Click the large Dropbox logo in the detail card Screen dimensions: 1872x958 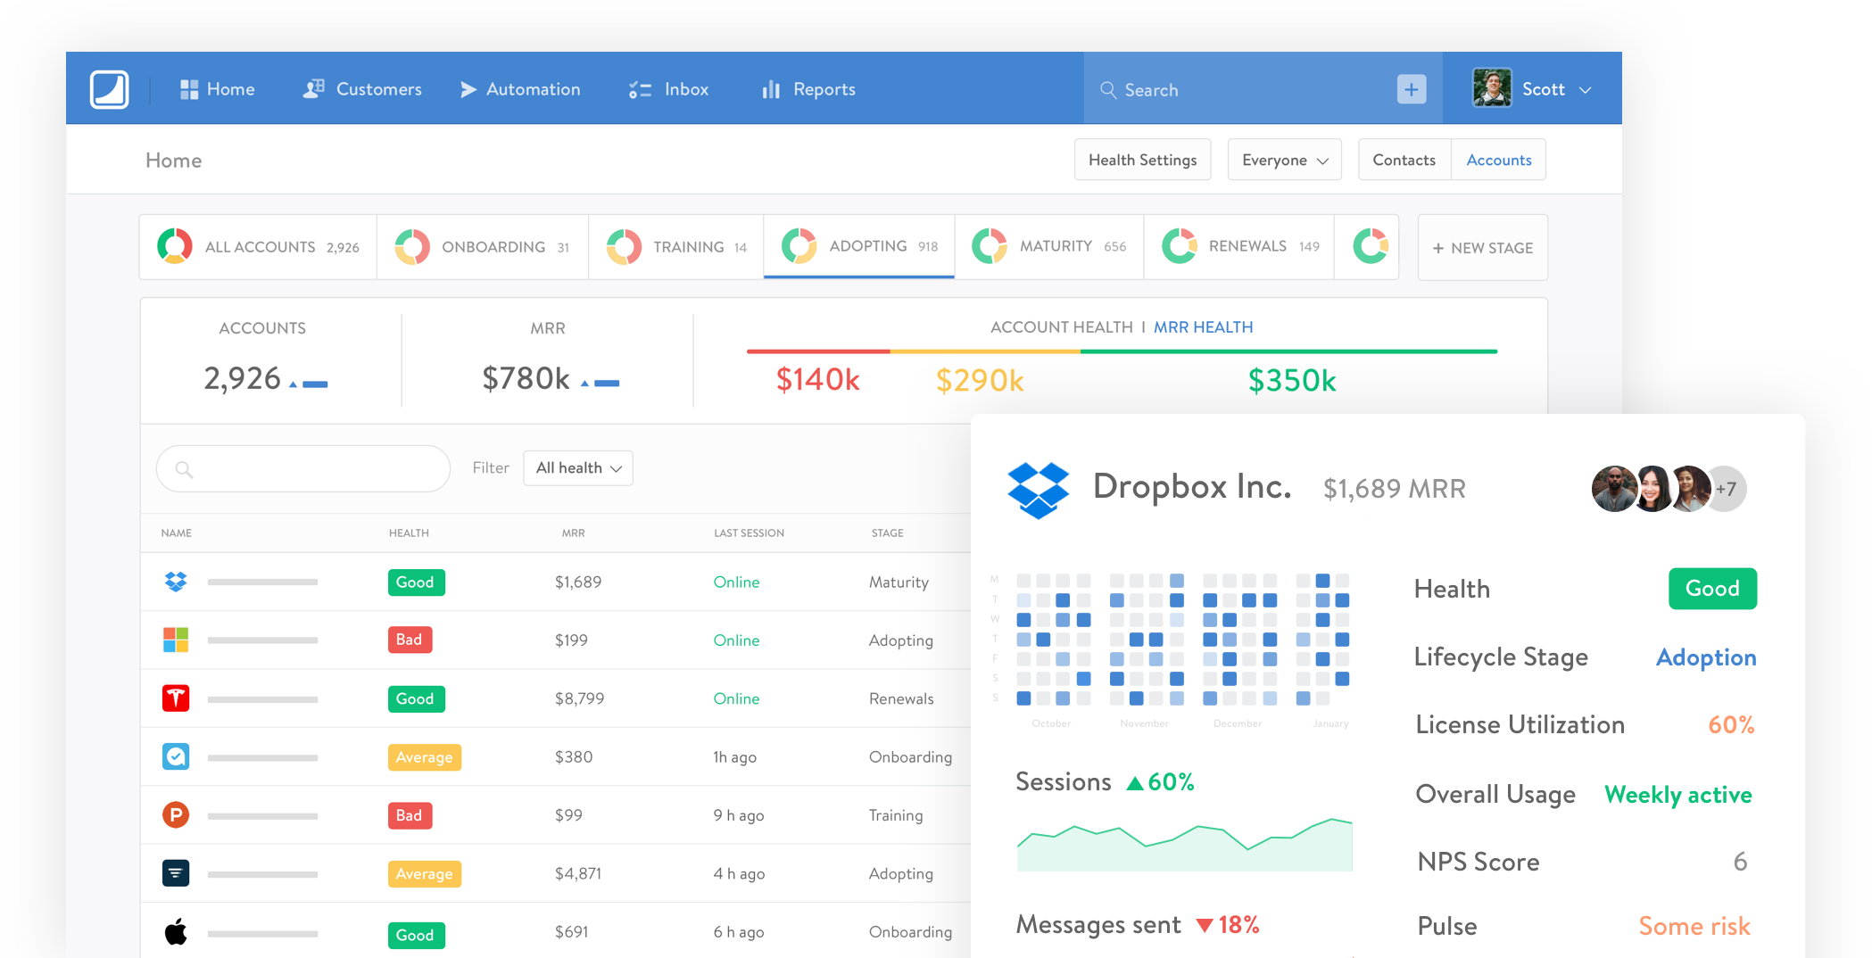click(x=1039, y=490)
